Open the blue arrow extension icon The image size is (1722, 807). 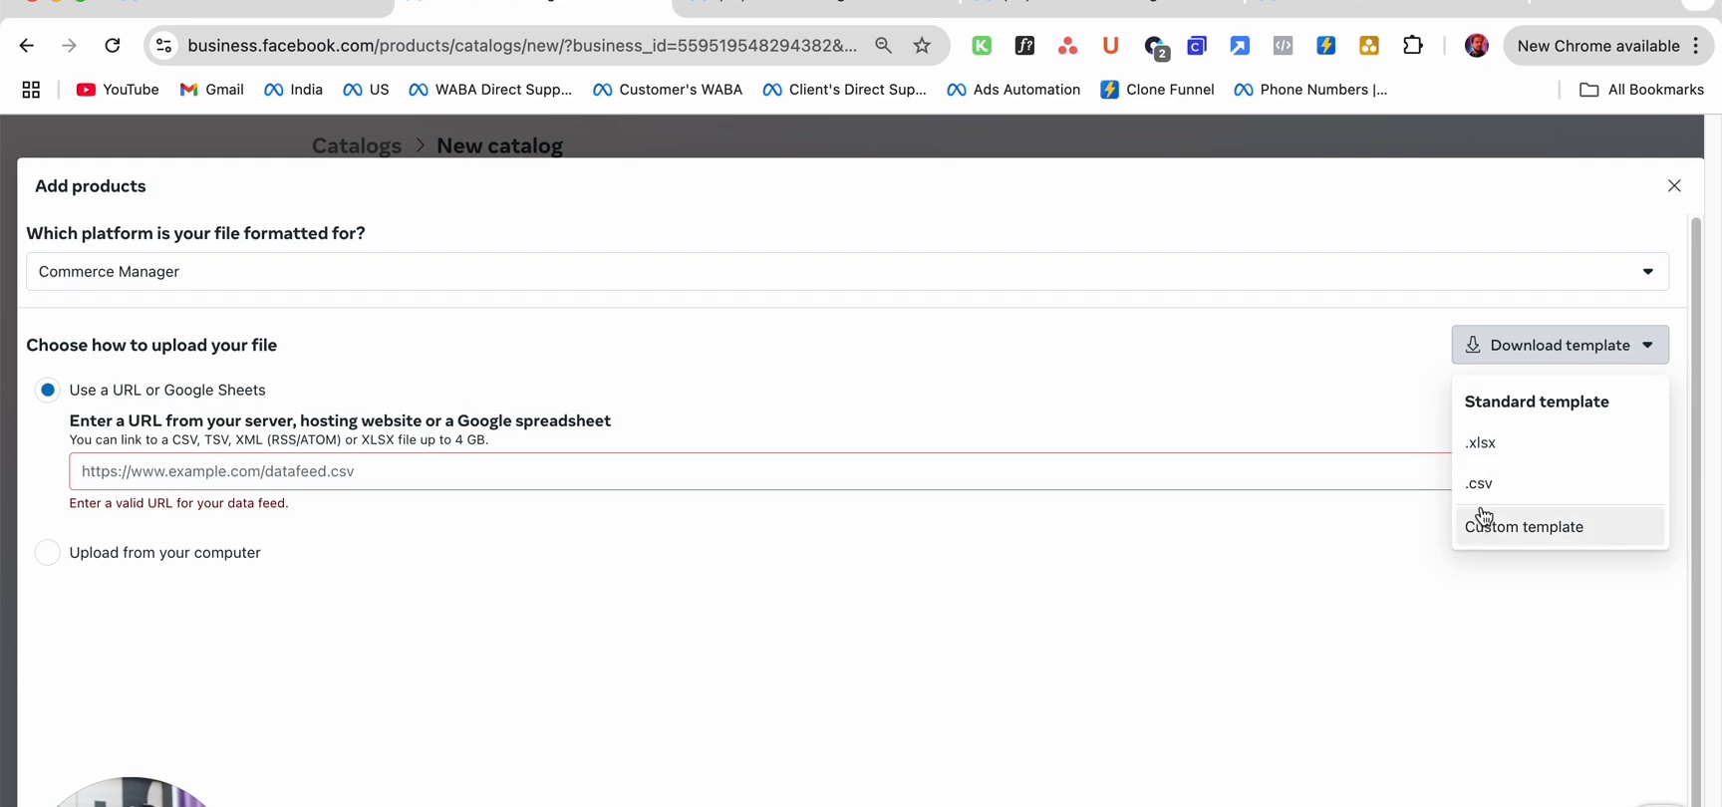[1240, 46]
